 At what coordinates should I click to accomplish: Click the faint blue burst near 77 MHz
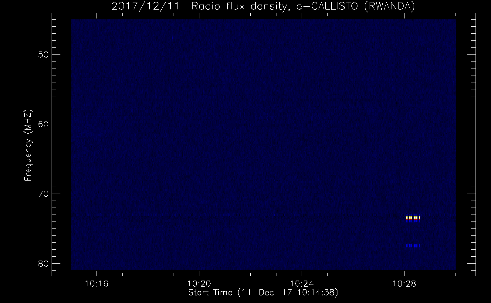coord(413,245)
